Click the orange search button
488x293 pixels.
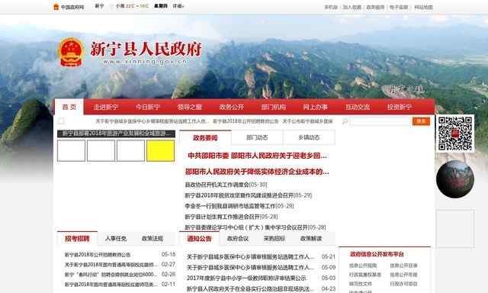(421, 121)
